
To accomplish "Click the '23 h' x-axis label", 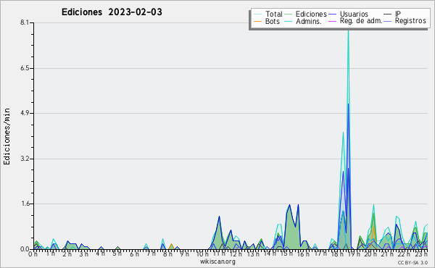I will click(x=420, y=254).
